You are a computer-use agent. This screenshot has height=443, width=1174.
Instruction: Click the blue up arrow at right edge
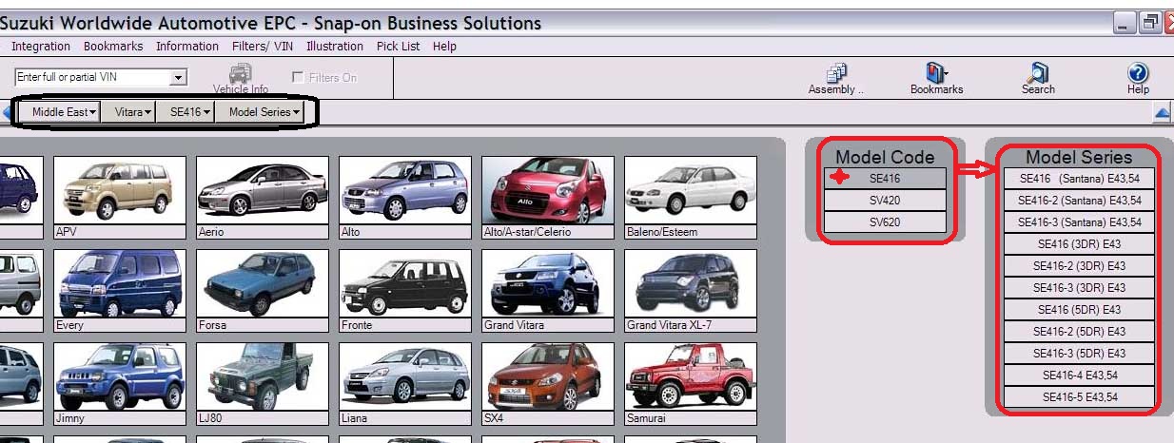pos(1162,113)
